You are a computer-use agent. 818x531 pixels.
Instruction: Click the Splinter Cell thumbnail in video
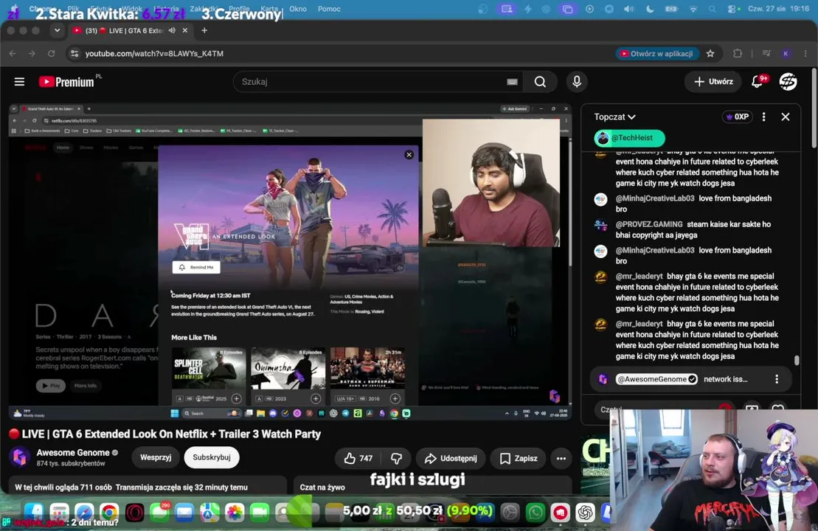(x=209, y=368)
